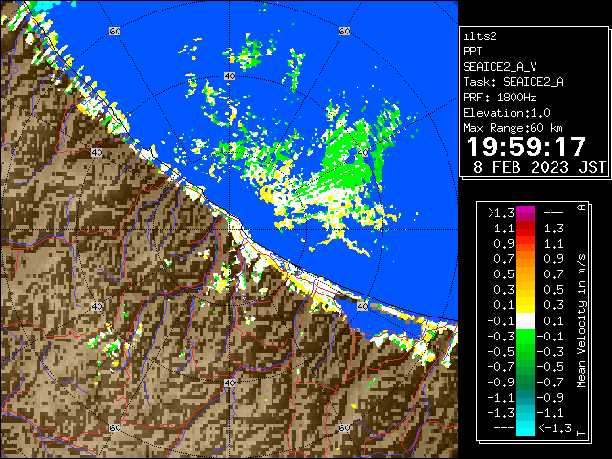612x459 pixels.
Task: Click the 'SEAICE2_A_V' product name
Action: [x=499, y=67]
